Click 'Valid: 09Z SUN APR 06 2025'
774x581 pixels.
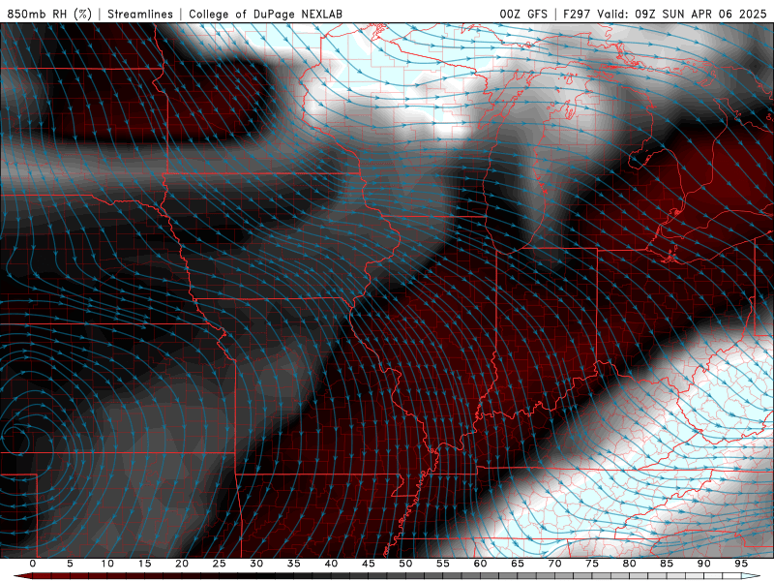tap(681, 14)
